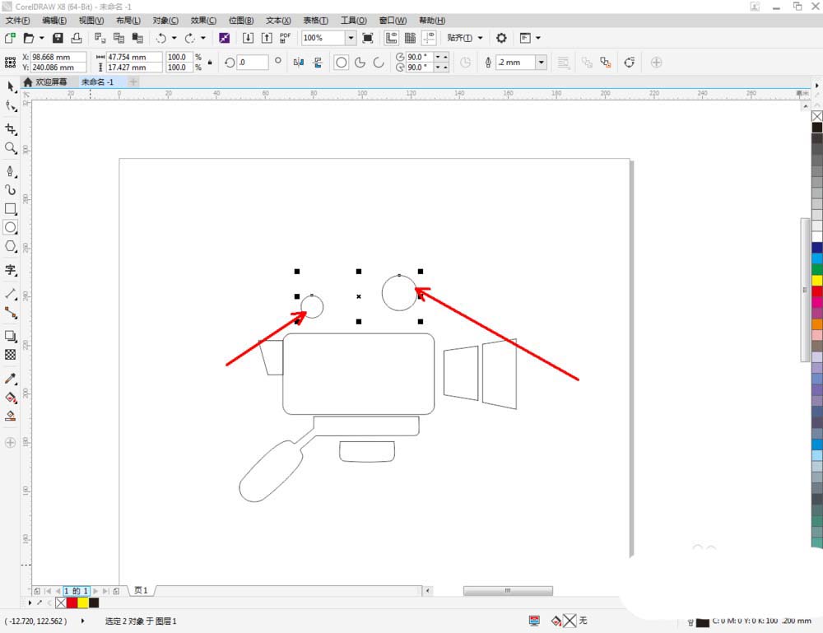Switch shape type to Ellipse
This screenshot has width=823, height=633.
342,63
